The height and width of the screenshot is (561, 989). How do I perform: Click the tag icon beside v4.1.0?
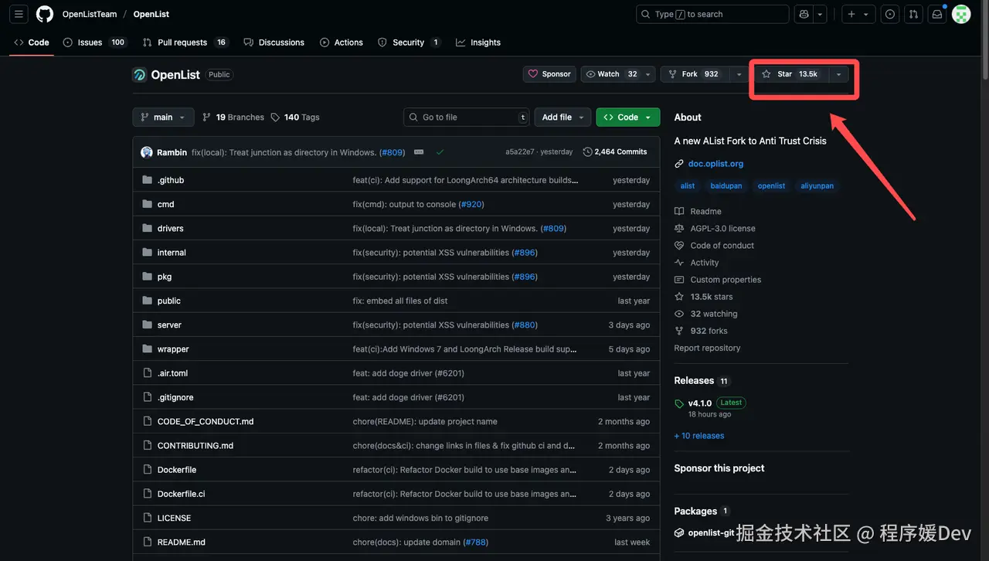pos(679,403)
